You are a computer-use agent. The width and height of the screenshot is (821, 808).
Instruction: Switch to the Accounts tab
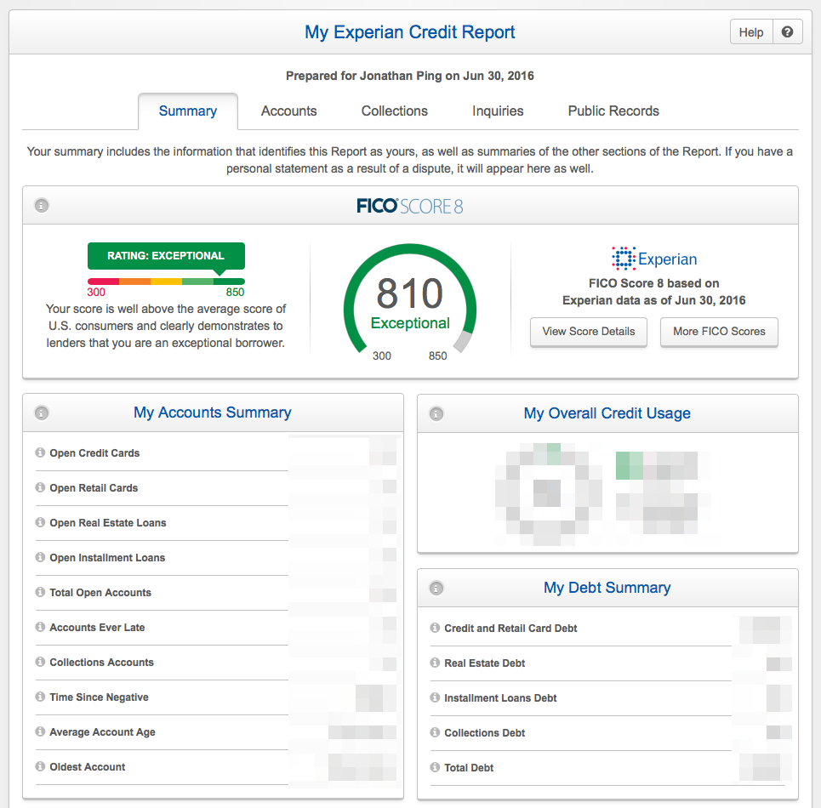289,111
